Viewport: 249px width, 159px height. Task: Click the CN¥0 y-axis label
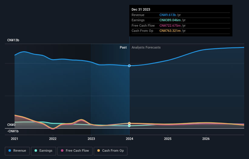tap(12, 125)
